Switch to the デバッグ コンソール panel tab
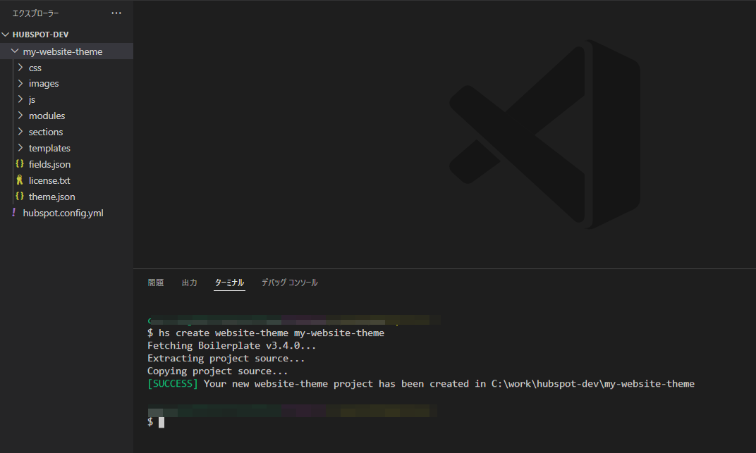The image size is (756, 453). 290,283
